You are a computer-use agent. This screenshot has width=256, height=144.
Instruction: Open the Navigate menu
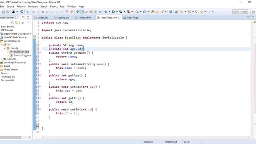pos(33,6)
